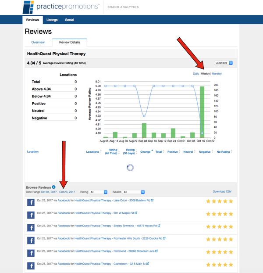Click "HealthQuest Physical Therapy" heading

(x=56, y=54)
